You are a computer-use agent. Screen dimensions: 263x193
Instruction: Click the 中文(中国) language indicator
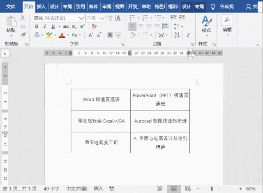(x=77, y=189)
